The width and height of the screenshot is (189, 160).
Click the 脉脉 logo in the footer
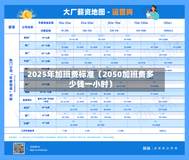pyautogui.click(x=147, y=148)
